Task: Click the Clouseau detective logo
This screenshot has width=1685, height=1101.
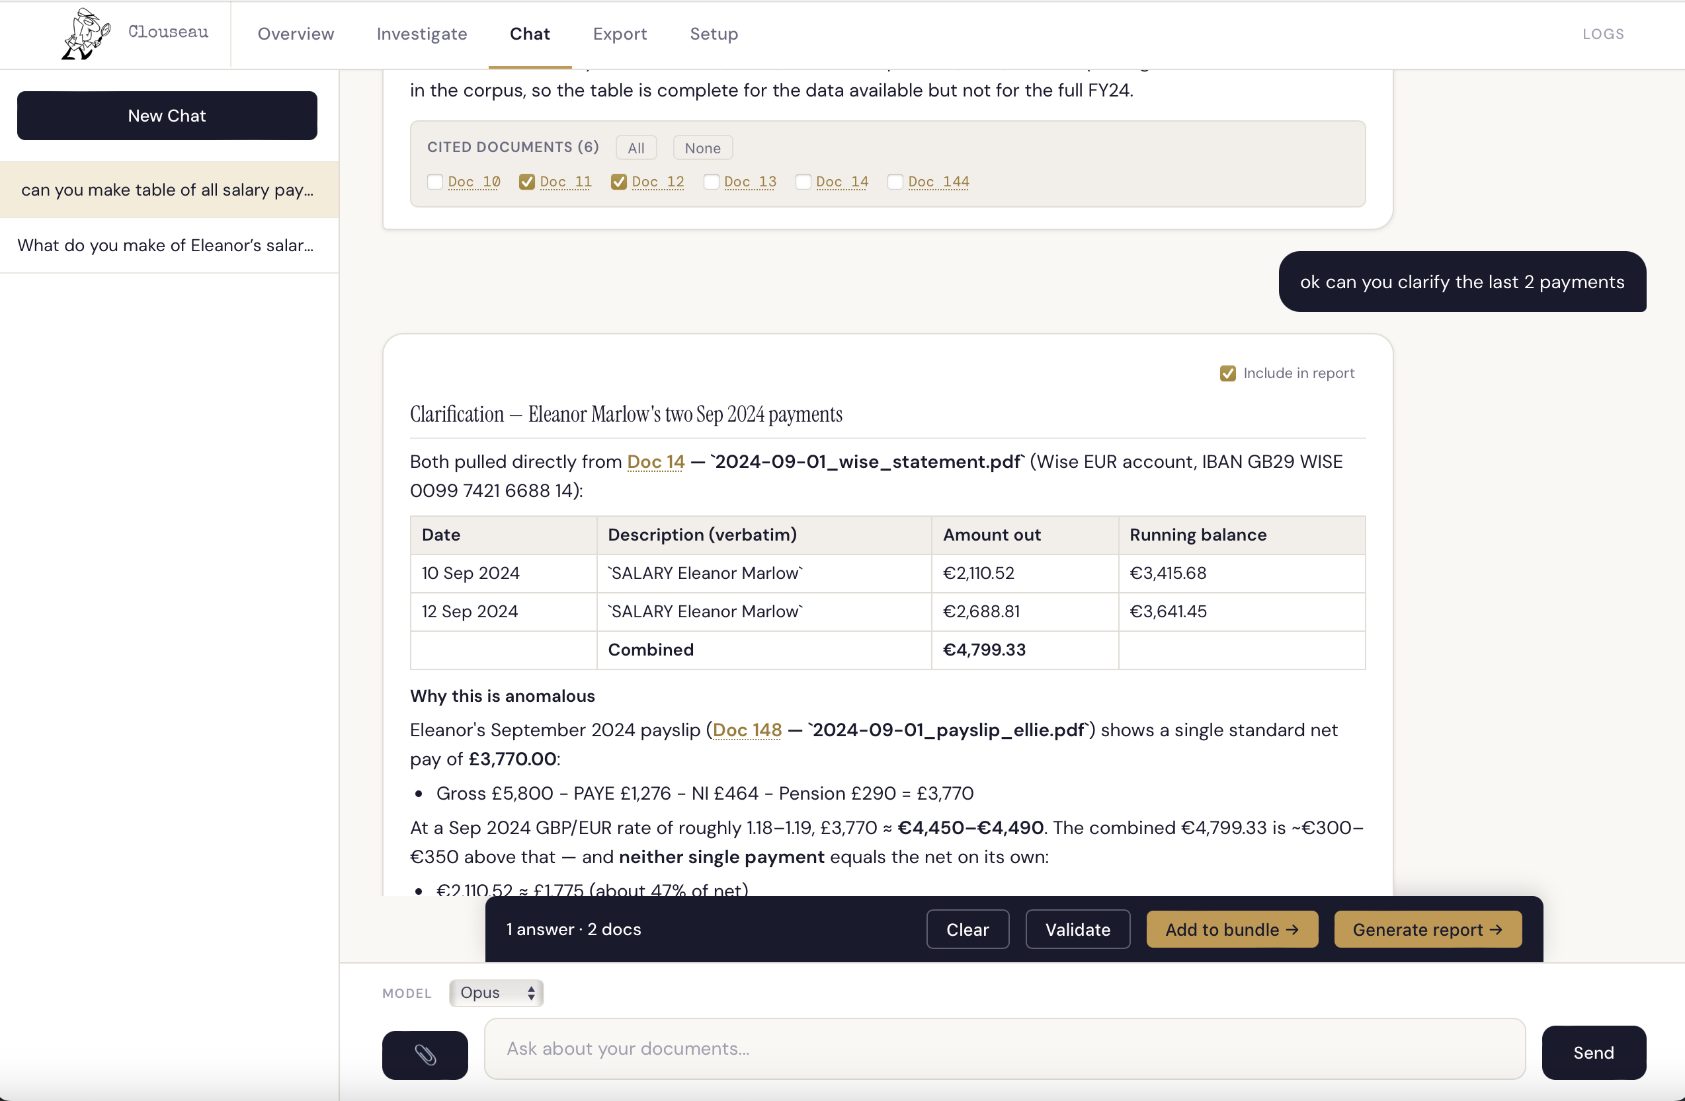Action: coord(87,34)
